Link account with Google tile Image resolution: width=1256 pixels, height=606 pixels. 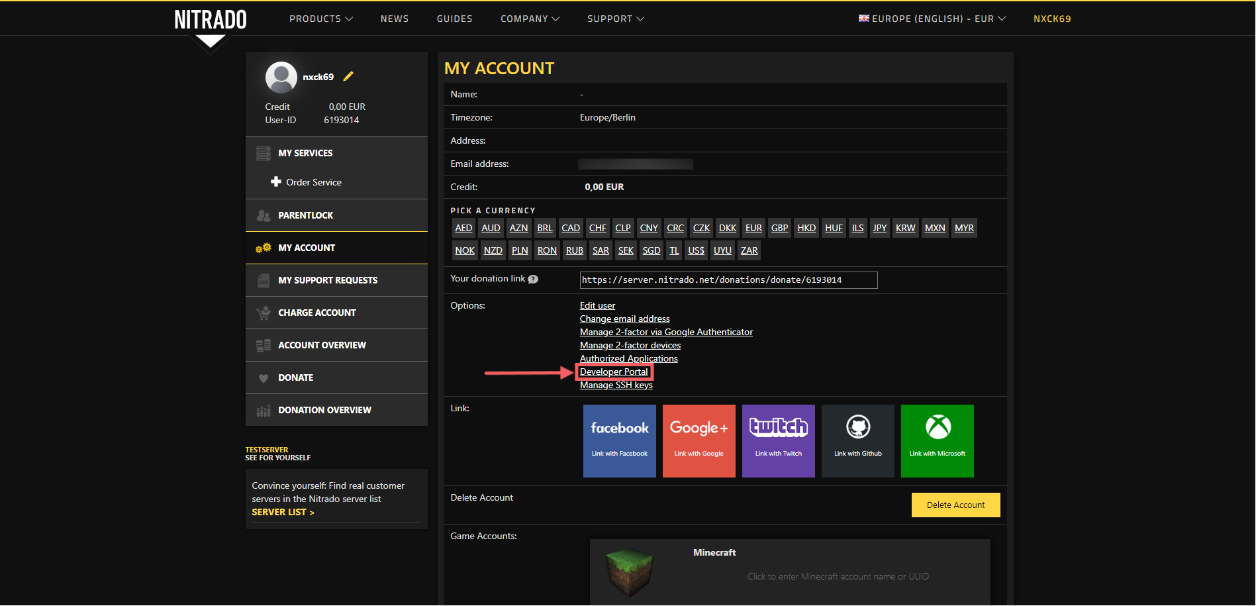click(x=699, y=441)
